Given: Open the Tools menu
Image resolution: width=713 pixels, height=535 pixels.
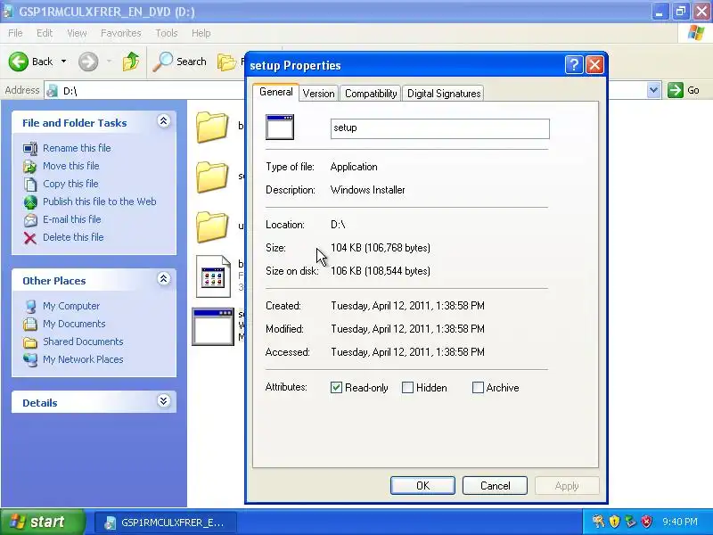Looking at the screenshot, I should pyautogui.click(x=167, y=33).
